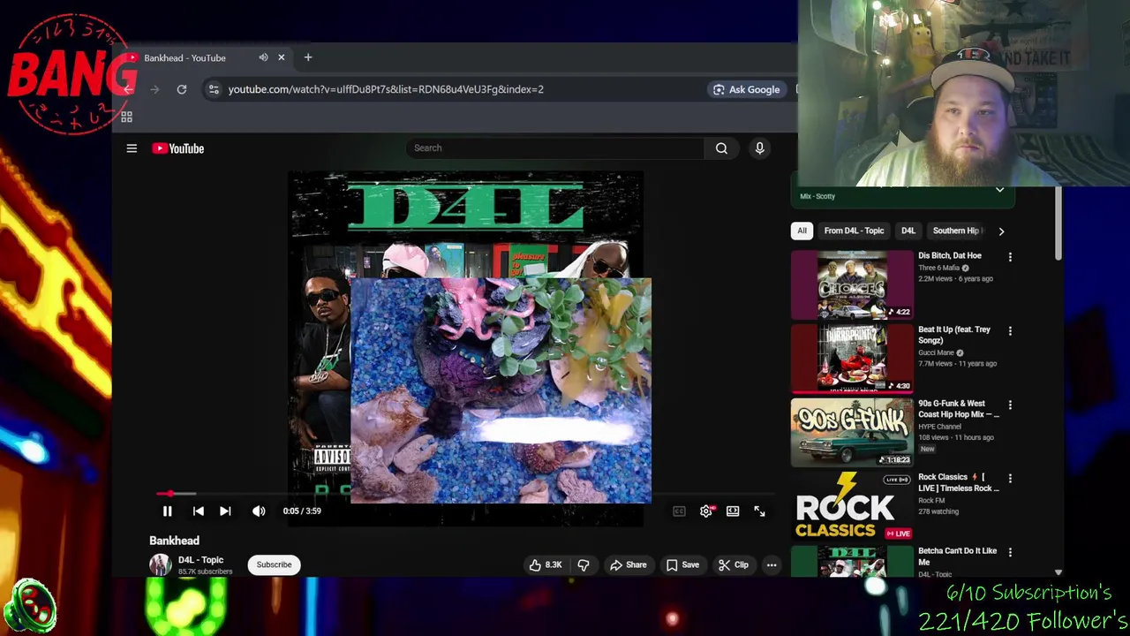
Task: Click the Dis Bitch, Dat Hoe title
Action: [950, 255]
